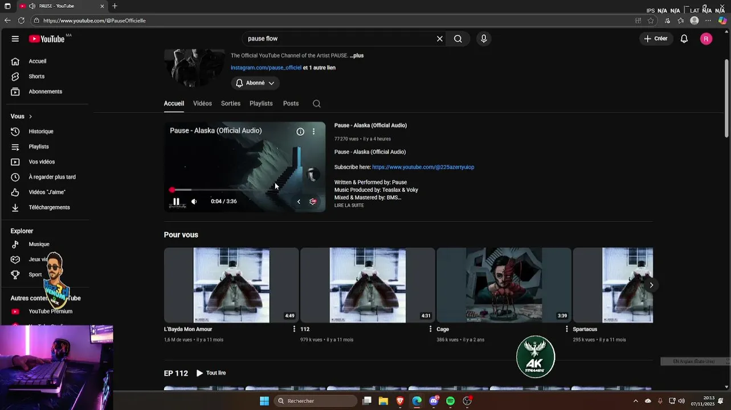
Task: Open the Créer upload menu
Action: [656, 39]
